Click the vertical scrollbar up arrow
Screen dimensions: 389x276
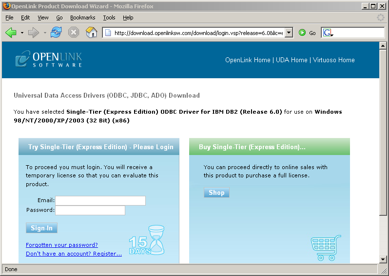pos(383,46)
